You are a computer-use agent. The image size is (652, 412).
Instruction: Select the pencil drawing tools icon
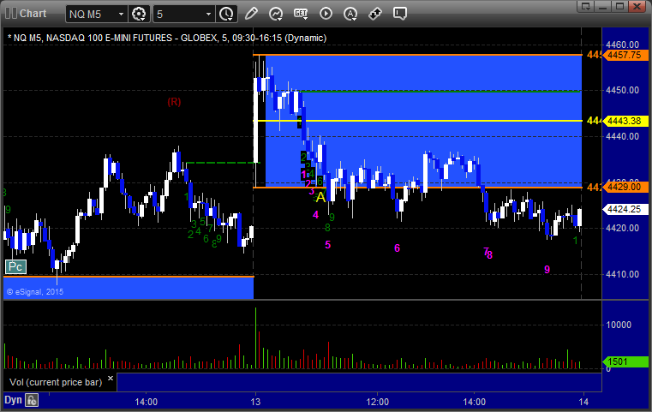(251, 14)
